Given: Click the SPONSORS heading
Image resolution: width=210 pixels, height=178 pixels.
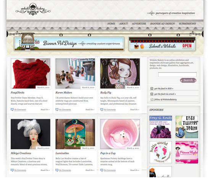Looking at the screenshot, I should (x=156, y=110).
